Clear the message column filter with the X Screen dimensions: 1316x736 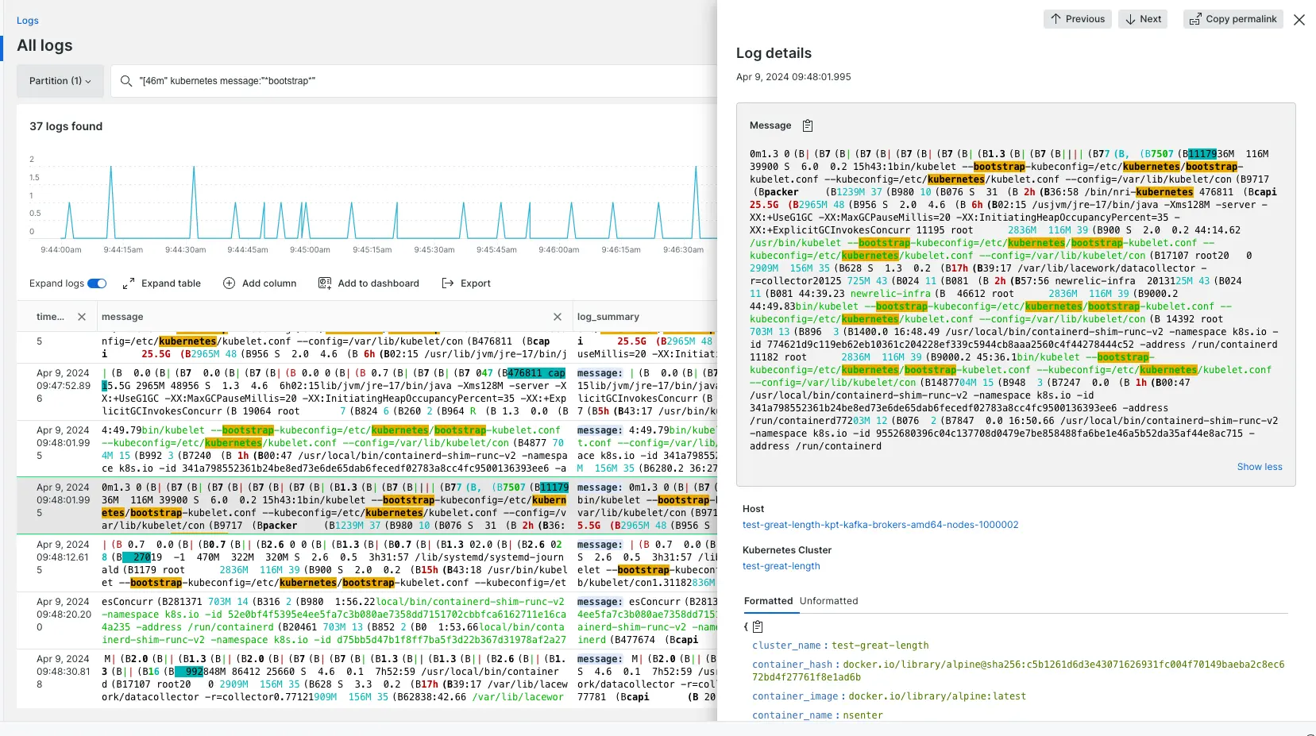558,316
